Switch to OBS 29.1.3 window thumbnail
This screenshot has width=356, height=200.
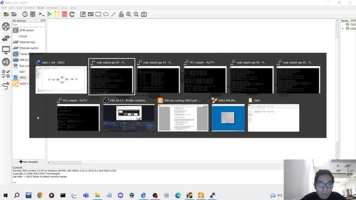coord(129,115)
